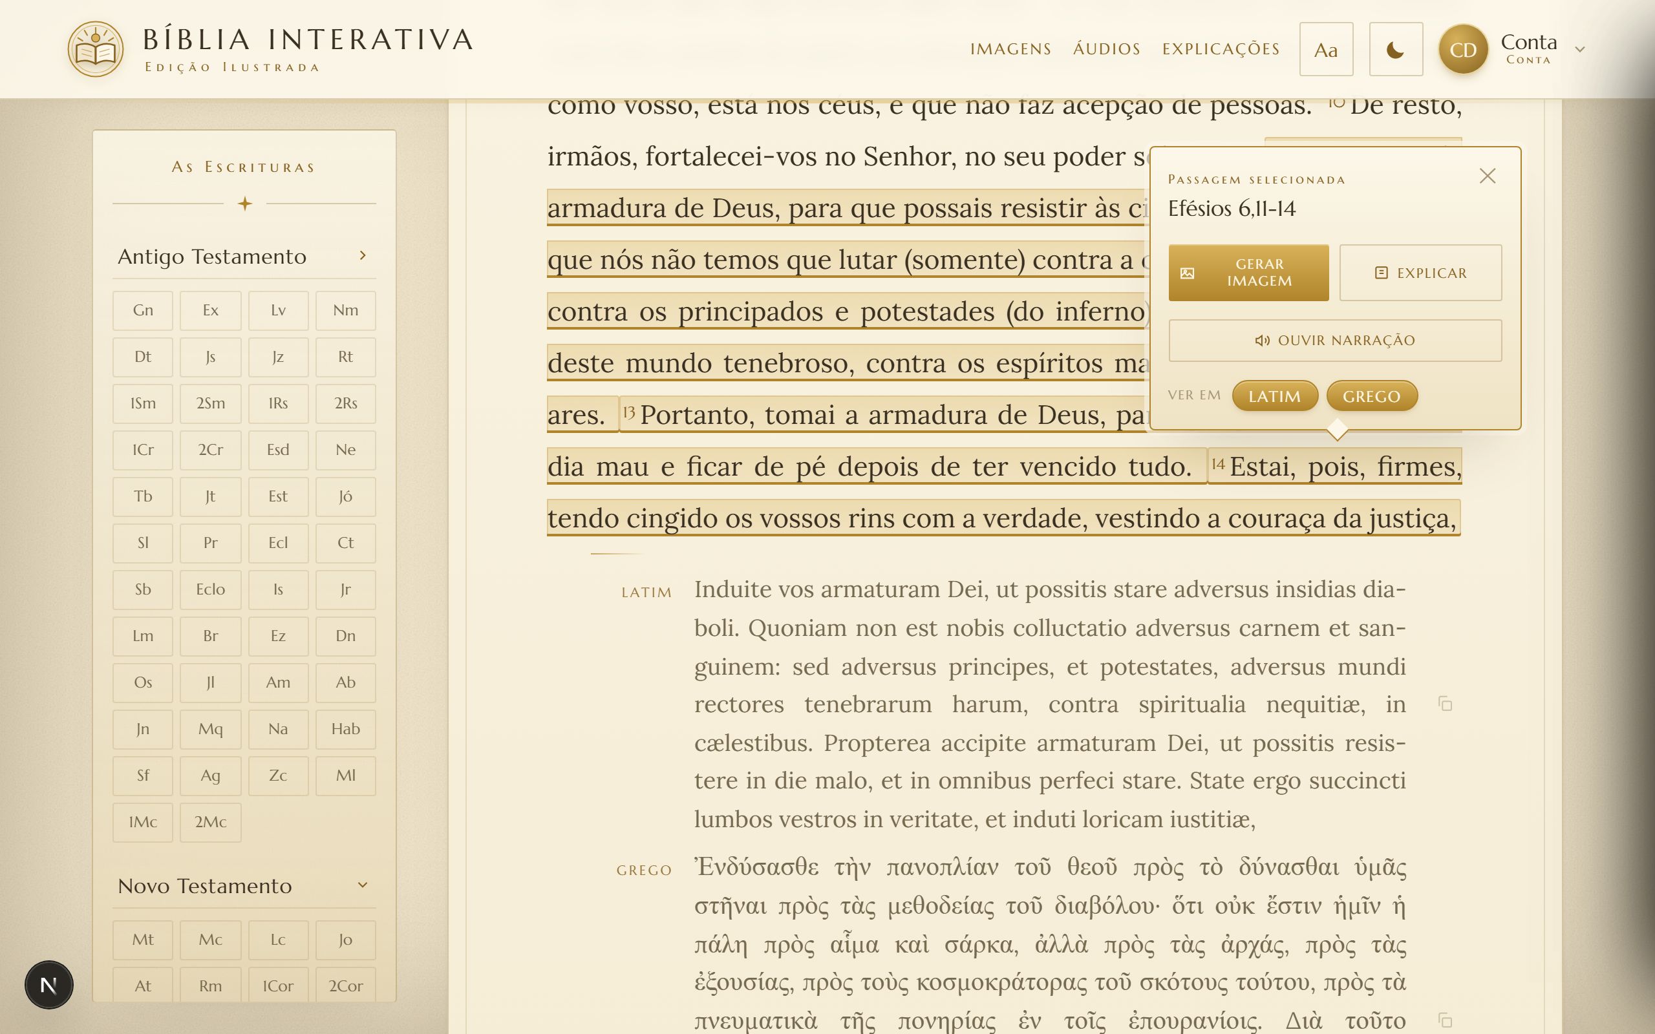
Task: Click the 'Efésios 6,11-14' passage reference
Action: [x=1232, y=209]
